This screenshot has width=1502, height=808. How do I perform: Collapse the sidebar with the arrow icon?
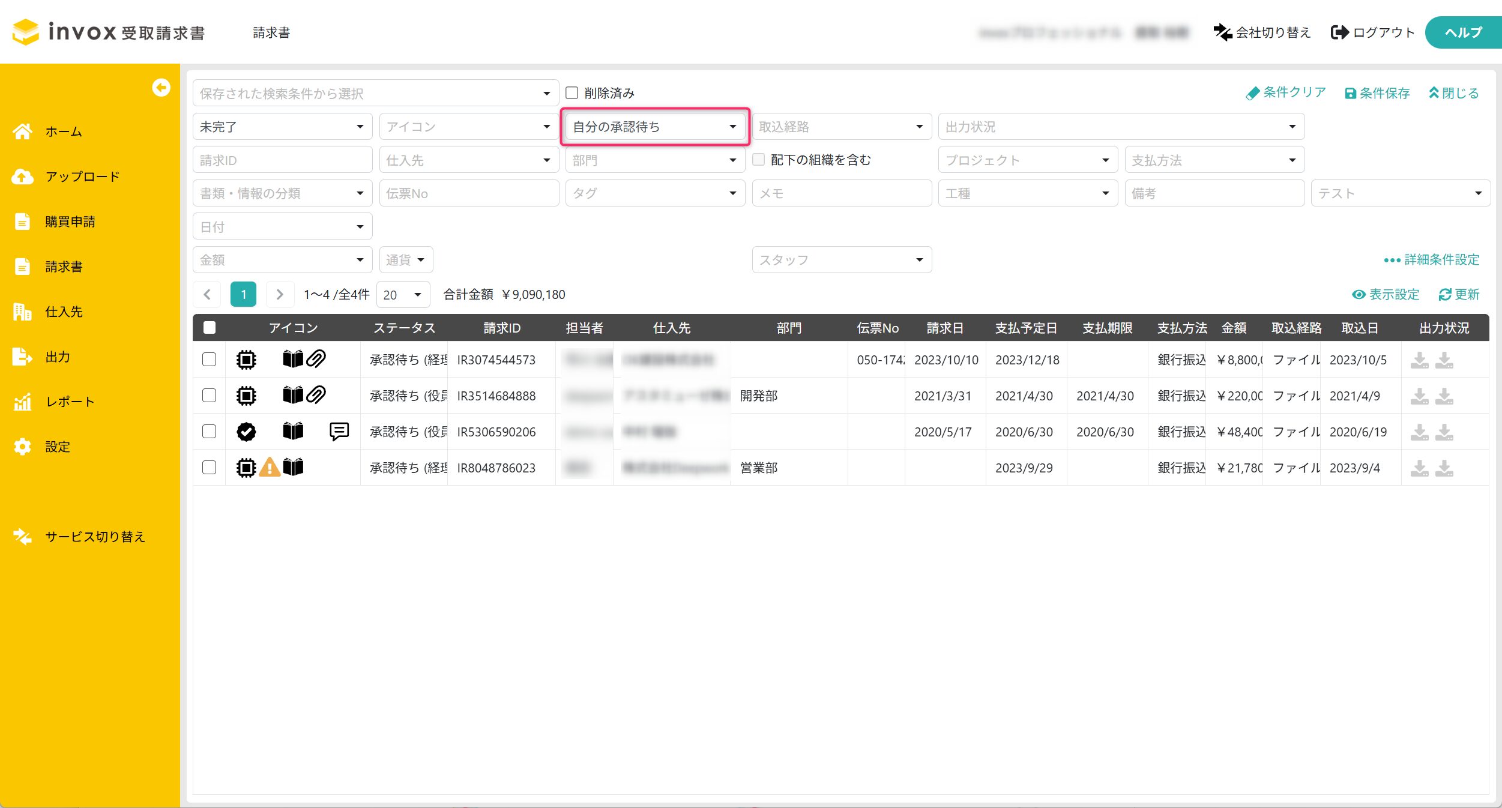click(x=161, y=88)
